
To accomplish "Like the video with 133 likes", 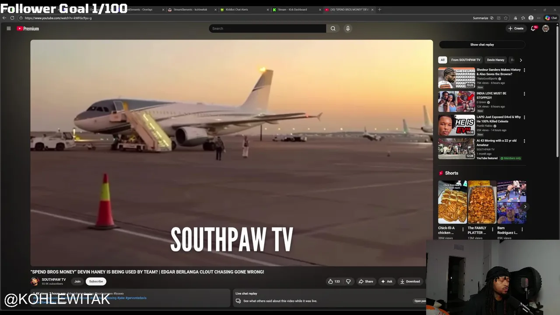I will [x=334, y=281].
